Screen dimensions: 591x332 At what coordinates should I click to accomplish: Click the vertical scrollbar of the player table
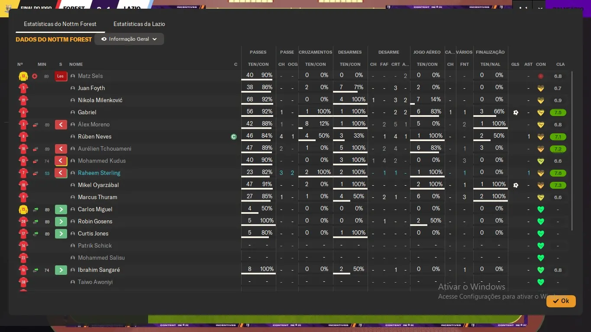point(572,151)
